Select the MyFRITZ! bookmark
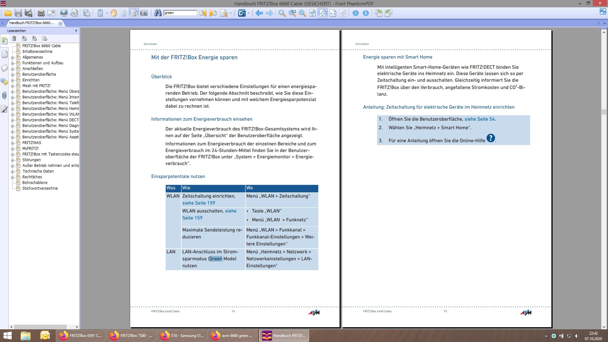Screen dimensions: 608x342 click(x=30, y=149)
